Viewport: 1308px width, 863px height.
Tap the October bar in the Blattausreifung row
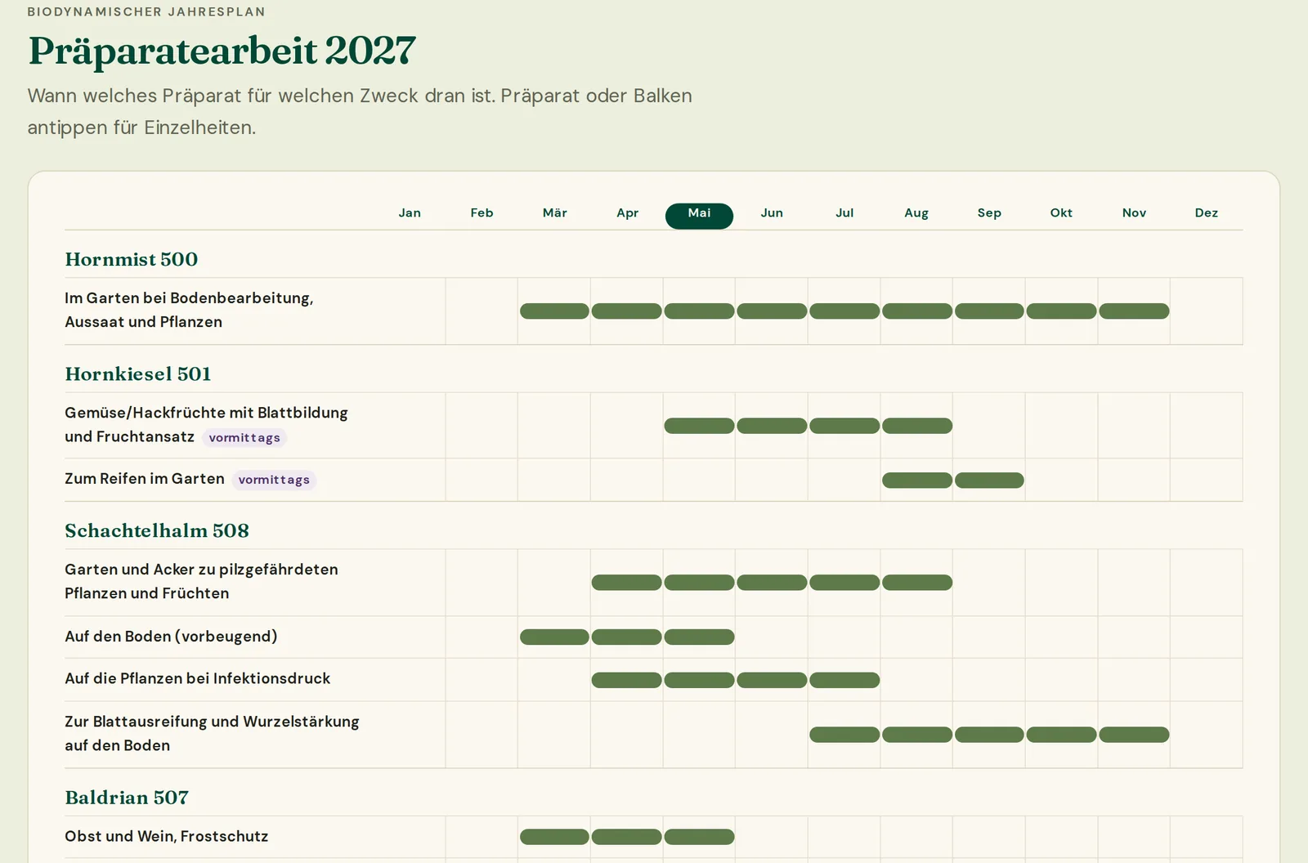tap(1061, 735)
